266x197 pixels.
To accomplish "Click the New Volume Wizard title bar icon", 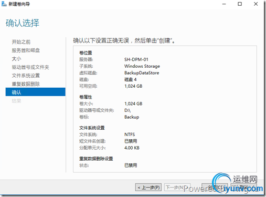I will (4, 4).
